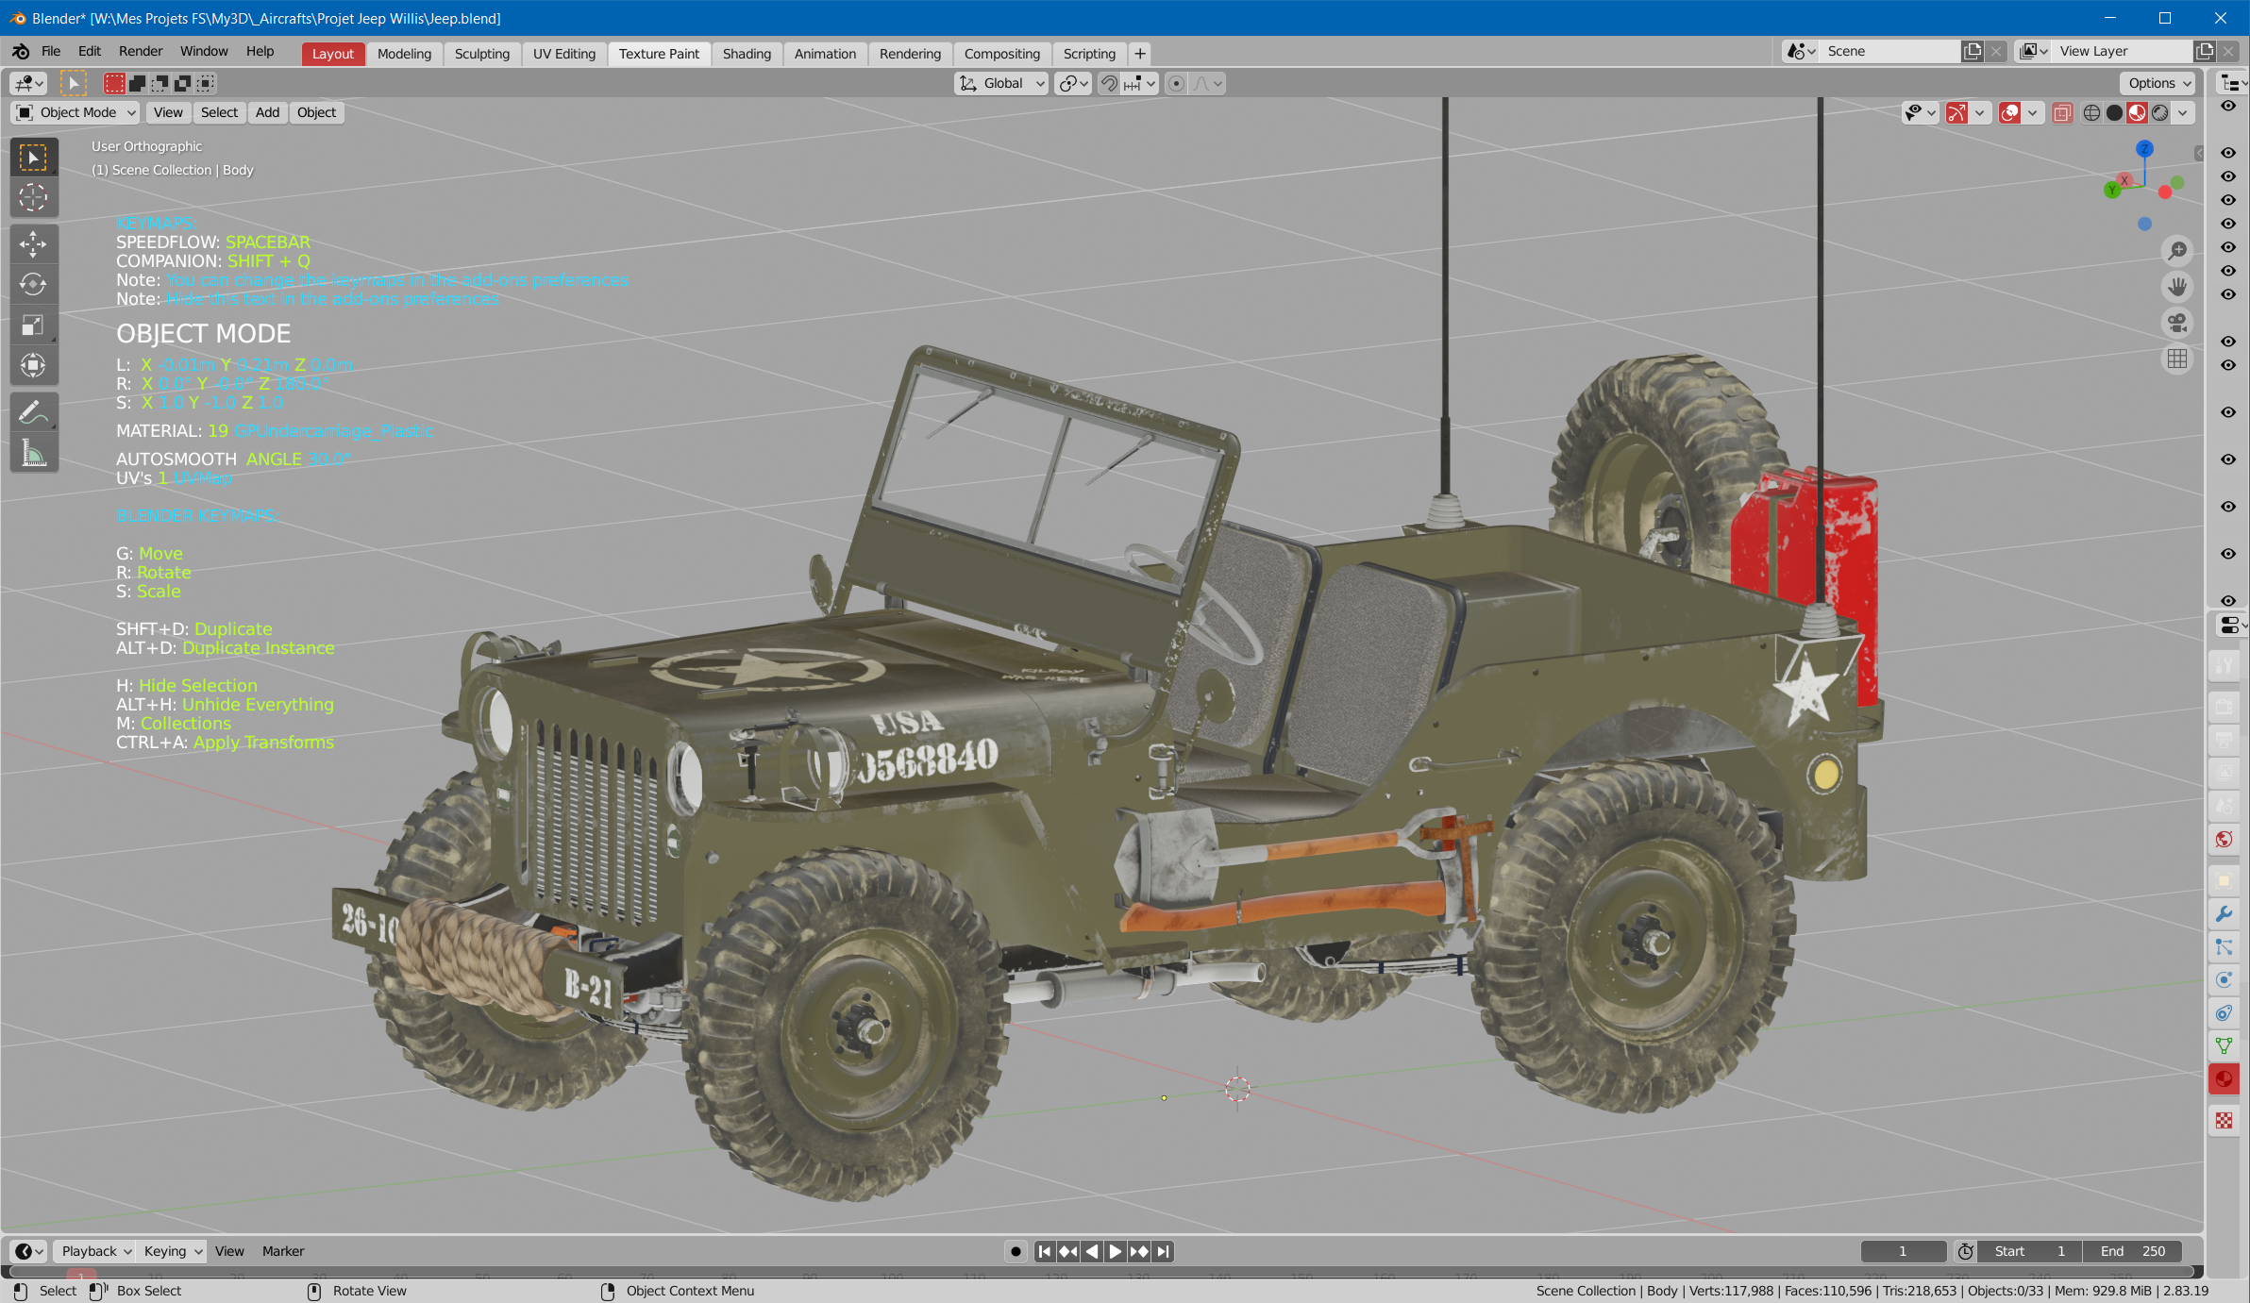Screen dimensions: 2250x1303
Task: Switch to the Shading workspace tab
Action: click(x=747, y=54)
